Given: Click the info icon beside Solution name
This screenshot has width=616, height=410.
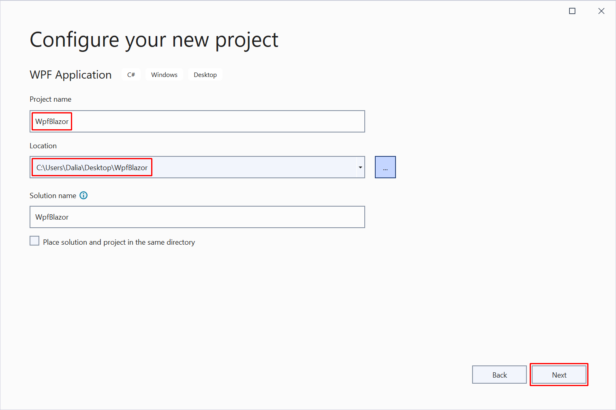Looking at the screenshot, I should coord(83,195).
